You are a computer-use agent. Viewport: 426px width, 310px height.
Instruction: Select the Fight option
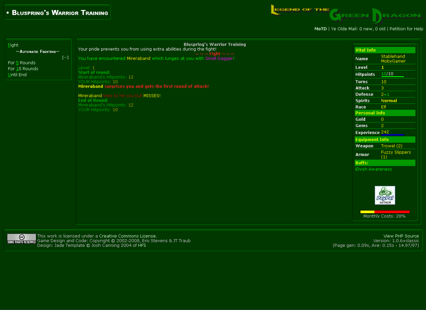point(13,45)
